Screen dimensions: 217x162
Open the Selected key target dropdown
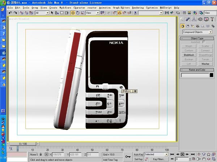coord(156,154)
